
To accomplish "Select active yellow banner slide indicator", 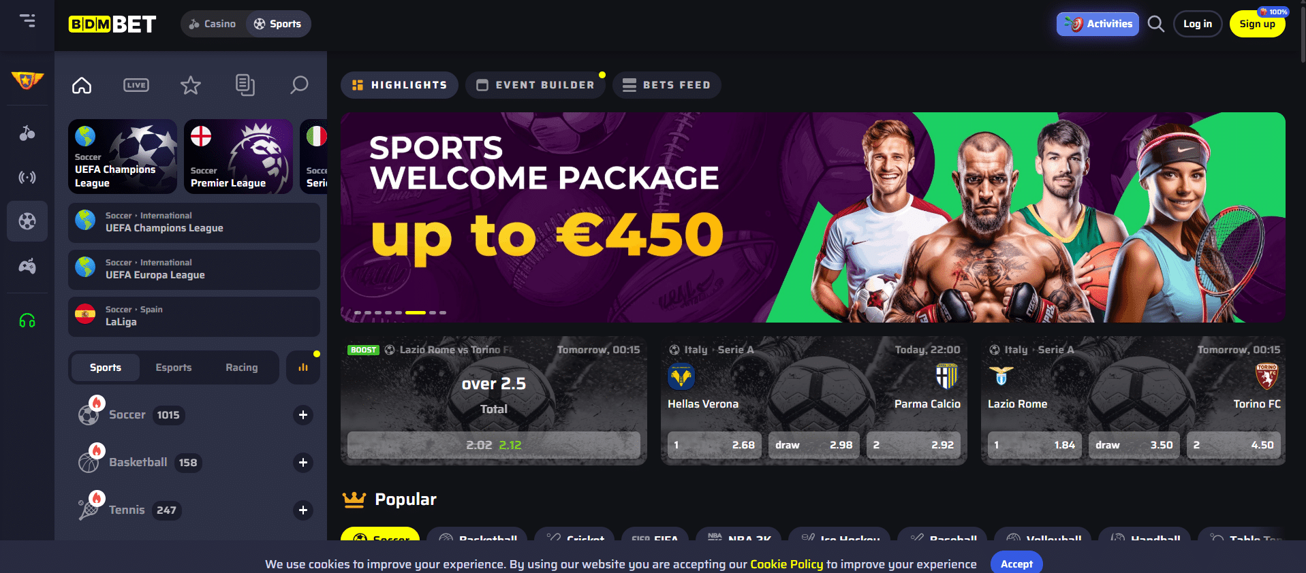I will (416, 312).
